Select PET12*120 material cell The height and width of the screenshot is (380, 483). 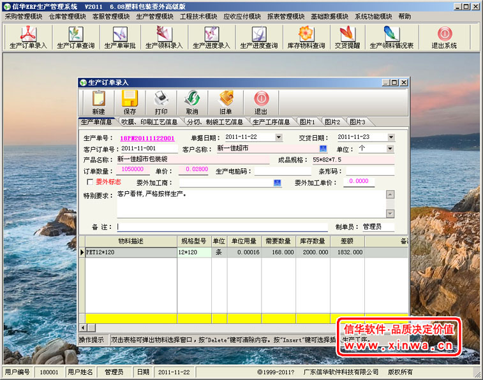tap(131, 252)
